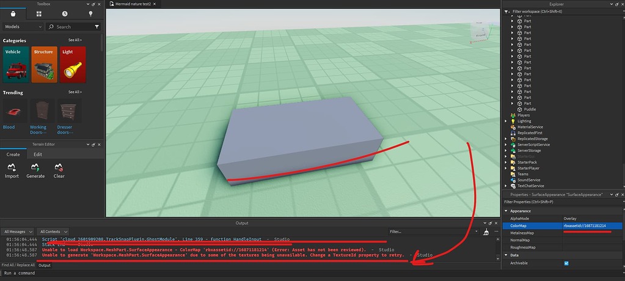The image size is (625, 281).
Task: Close the Mermaid nature test2 tab
Action: (x=155, y=4)
